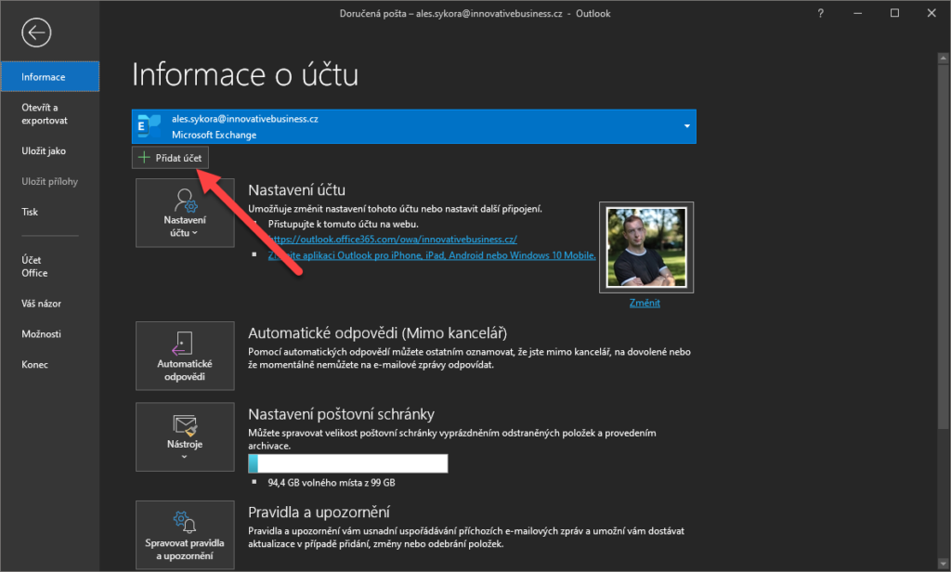951x572 pixels.
Task: Open the Nástroje mailbox tools tile
Action: point(185,437)
